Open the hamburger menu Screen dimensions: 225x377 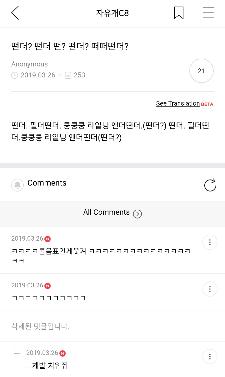[208, 13]
